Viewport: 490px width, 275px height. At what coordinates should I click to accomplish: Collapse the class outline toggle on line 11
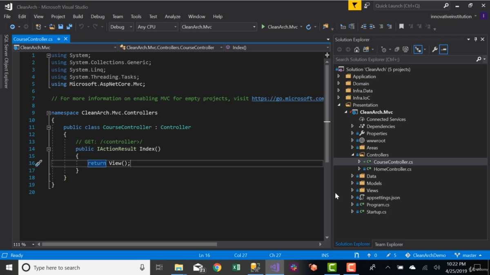pyautogui.click(x=49, y=128)
